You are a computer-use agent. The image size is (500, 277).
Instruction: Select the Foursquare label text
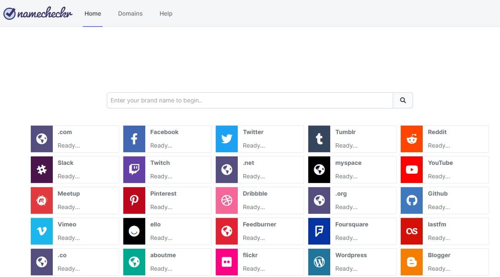click(x=352, y=224)
